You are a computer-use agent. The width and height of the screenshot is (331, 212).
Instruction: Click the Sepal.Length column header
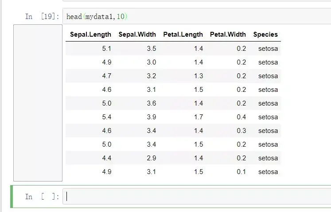90,34
